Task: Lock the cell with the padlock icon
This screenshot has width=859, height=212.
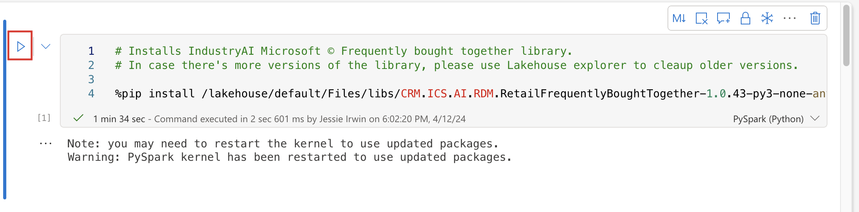Action: point(745,19)
